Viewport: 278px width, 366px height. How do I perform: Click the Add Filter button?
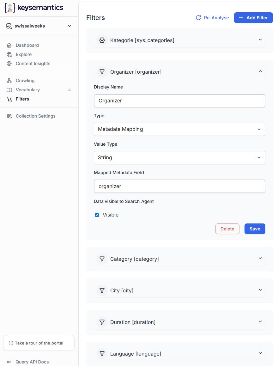tap(253, 18)
